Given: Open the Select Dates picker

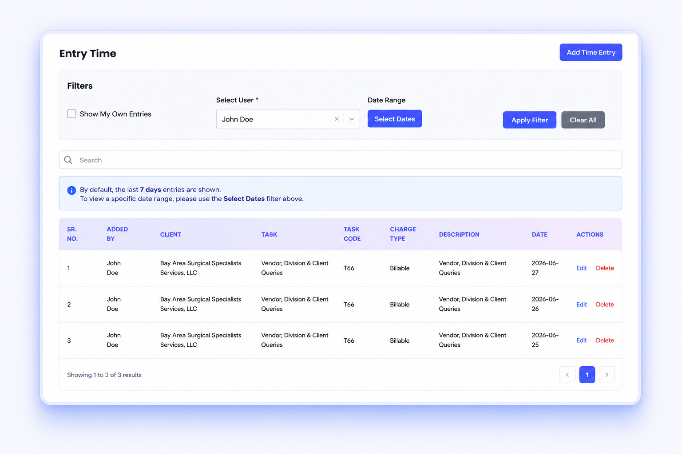Looking at the screenshot, I should (395, 119).
